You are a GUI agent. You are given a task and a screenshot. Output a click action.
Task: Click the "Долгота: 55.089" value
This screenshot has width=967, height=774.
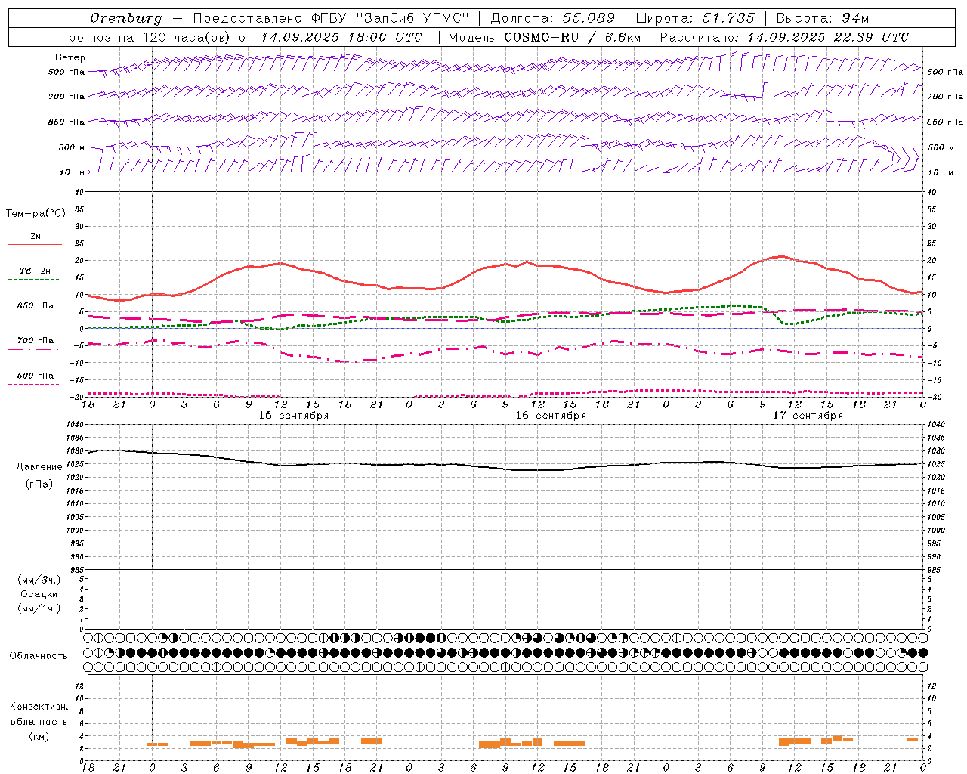coord(552,18)
